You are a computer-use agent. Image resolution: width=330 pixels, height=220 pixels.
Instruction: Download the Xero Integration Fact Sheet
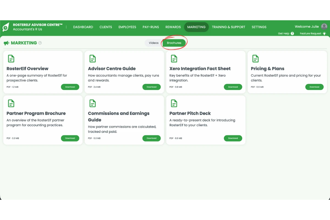[x=233, y=87]
